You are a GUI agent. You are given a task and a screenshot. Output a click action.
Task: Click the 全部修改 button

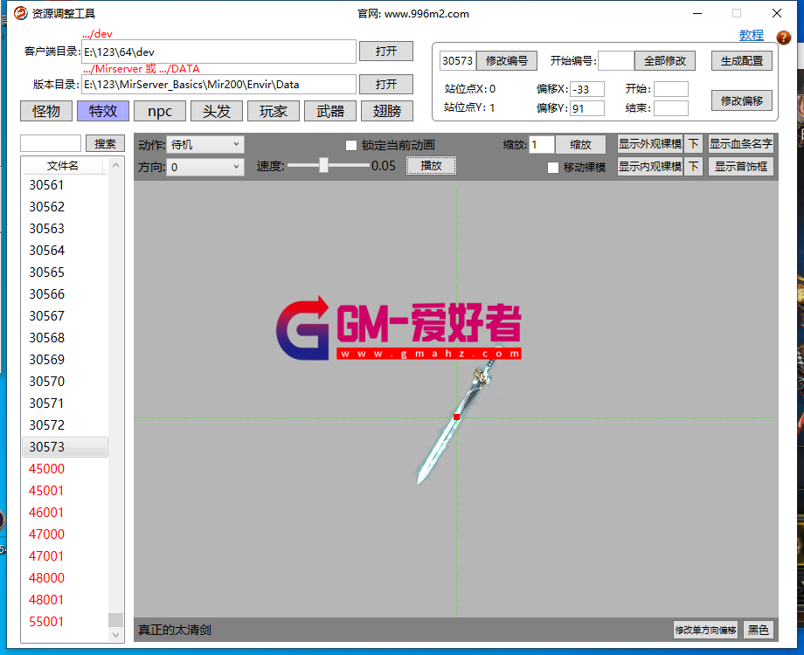pyautogui.click(x=665, y=60)
